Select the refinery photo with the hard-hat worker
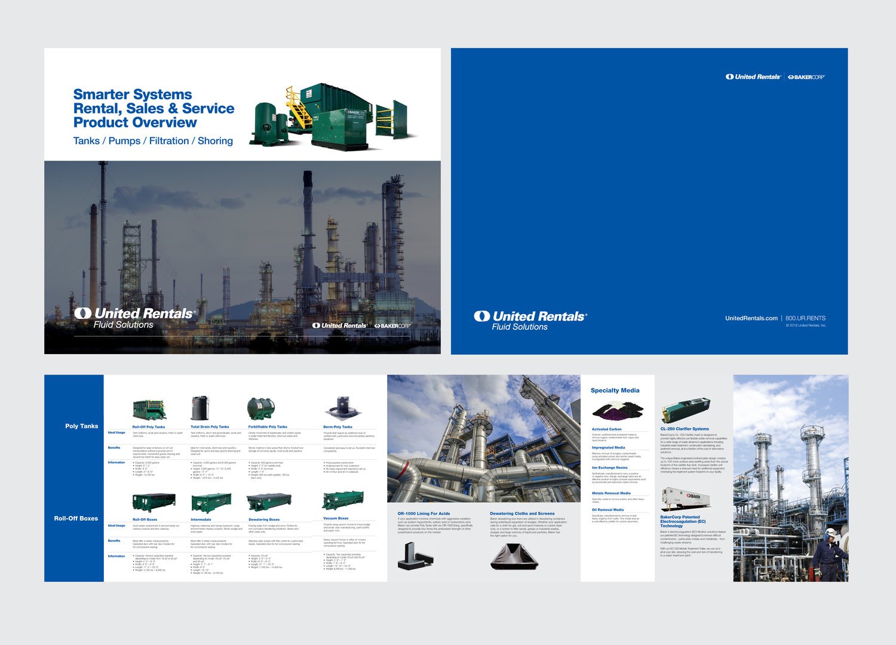 (791, 478)
